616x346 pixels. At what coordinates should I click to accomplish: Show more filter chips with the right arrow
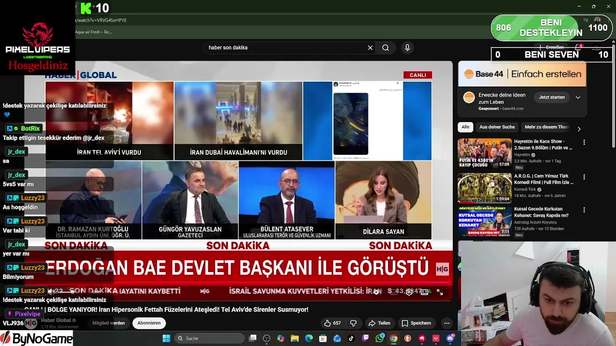[x=579, y=129]
